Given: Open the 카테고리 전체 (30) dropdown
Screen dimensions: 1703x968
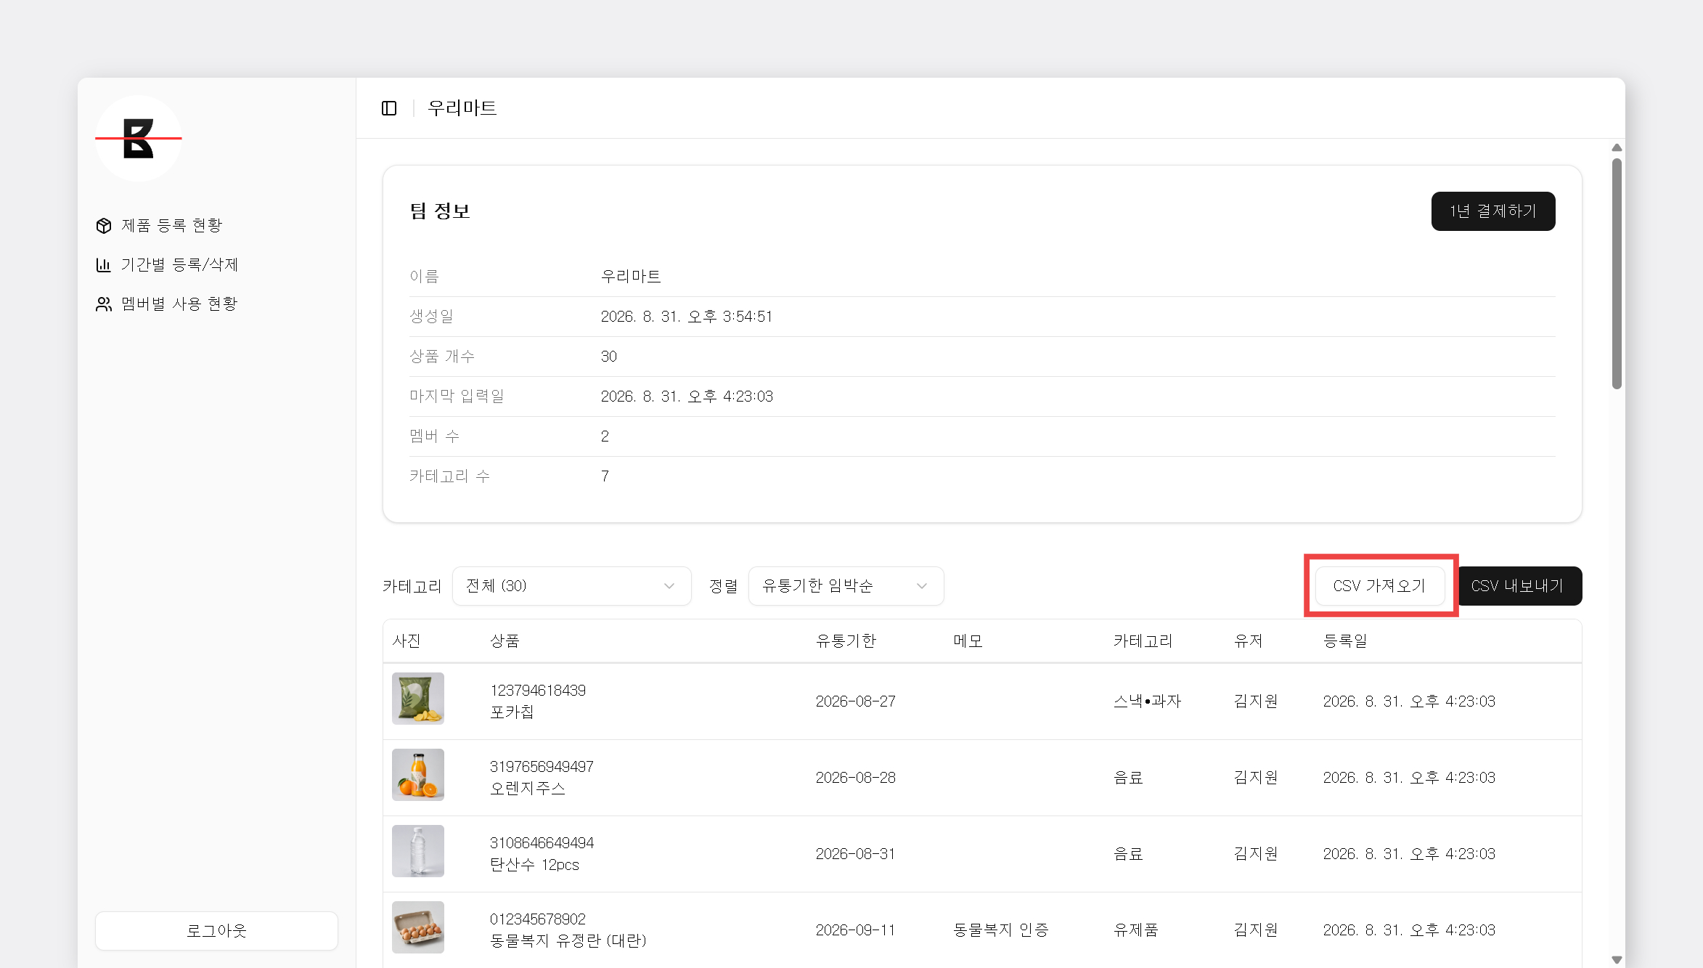Looking at the screenshot, I should click(571, 586).
